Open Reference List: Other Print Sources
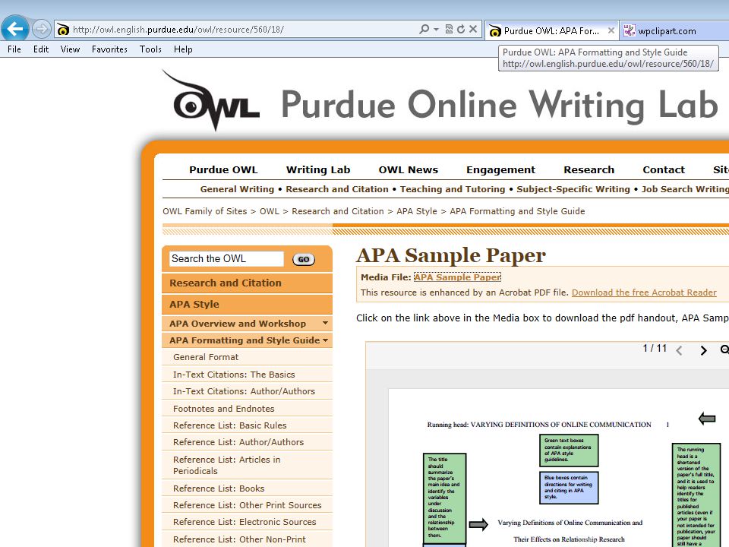 (x=247, y=505)
